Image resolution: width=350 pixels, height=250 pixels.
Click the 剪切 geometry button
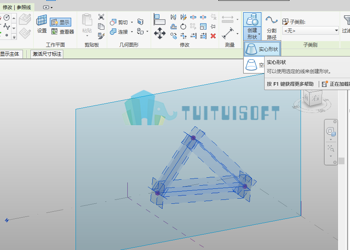[119, 22]
